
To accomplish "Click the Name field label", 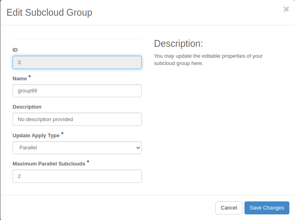I will click(19, 79).
